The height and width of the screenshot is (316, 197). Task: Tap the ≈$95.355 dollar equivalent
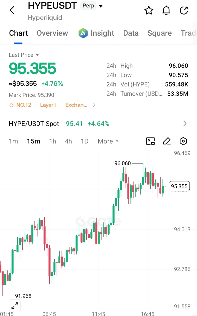click(x=23, y=83)
